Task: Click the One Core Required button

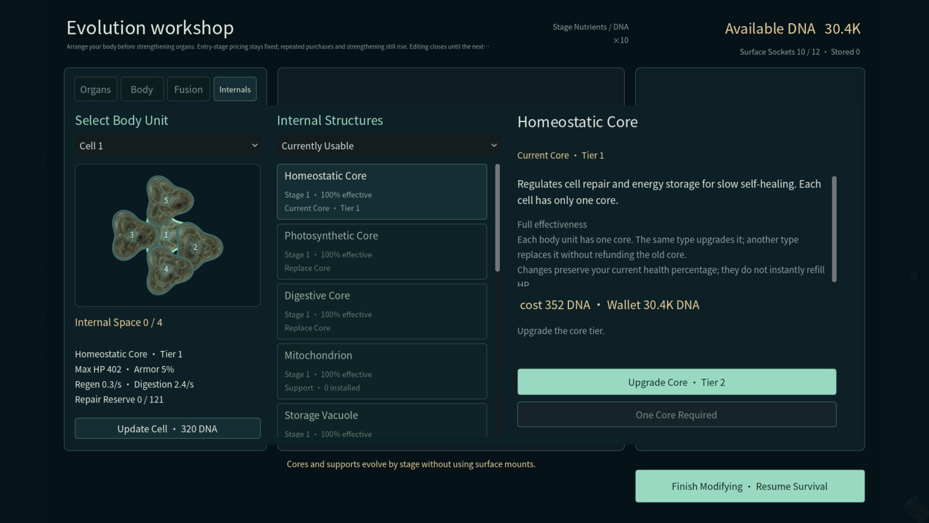Action: click(x=676, y=415)
